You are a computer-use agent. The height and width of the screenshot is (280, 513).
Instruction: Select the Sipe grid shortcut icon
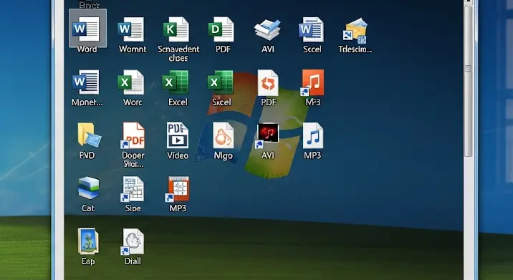(133, 189)
